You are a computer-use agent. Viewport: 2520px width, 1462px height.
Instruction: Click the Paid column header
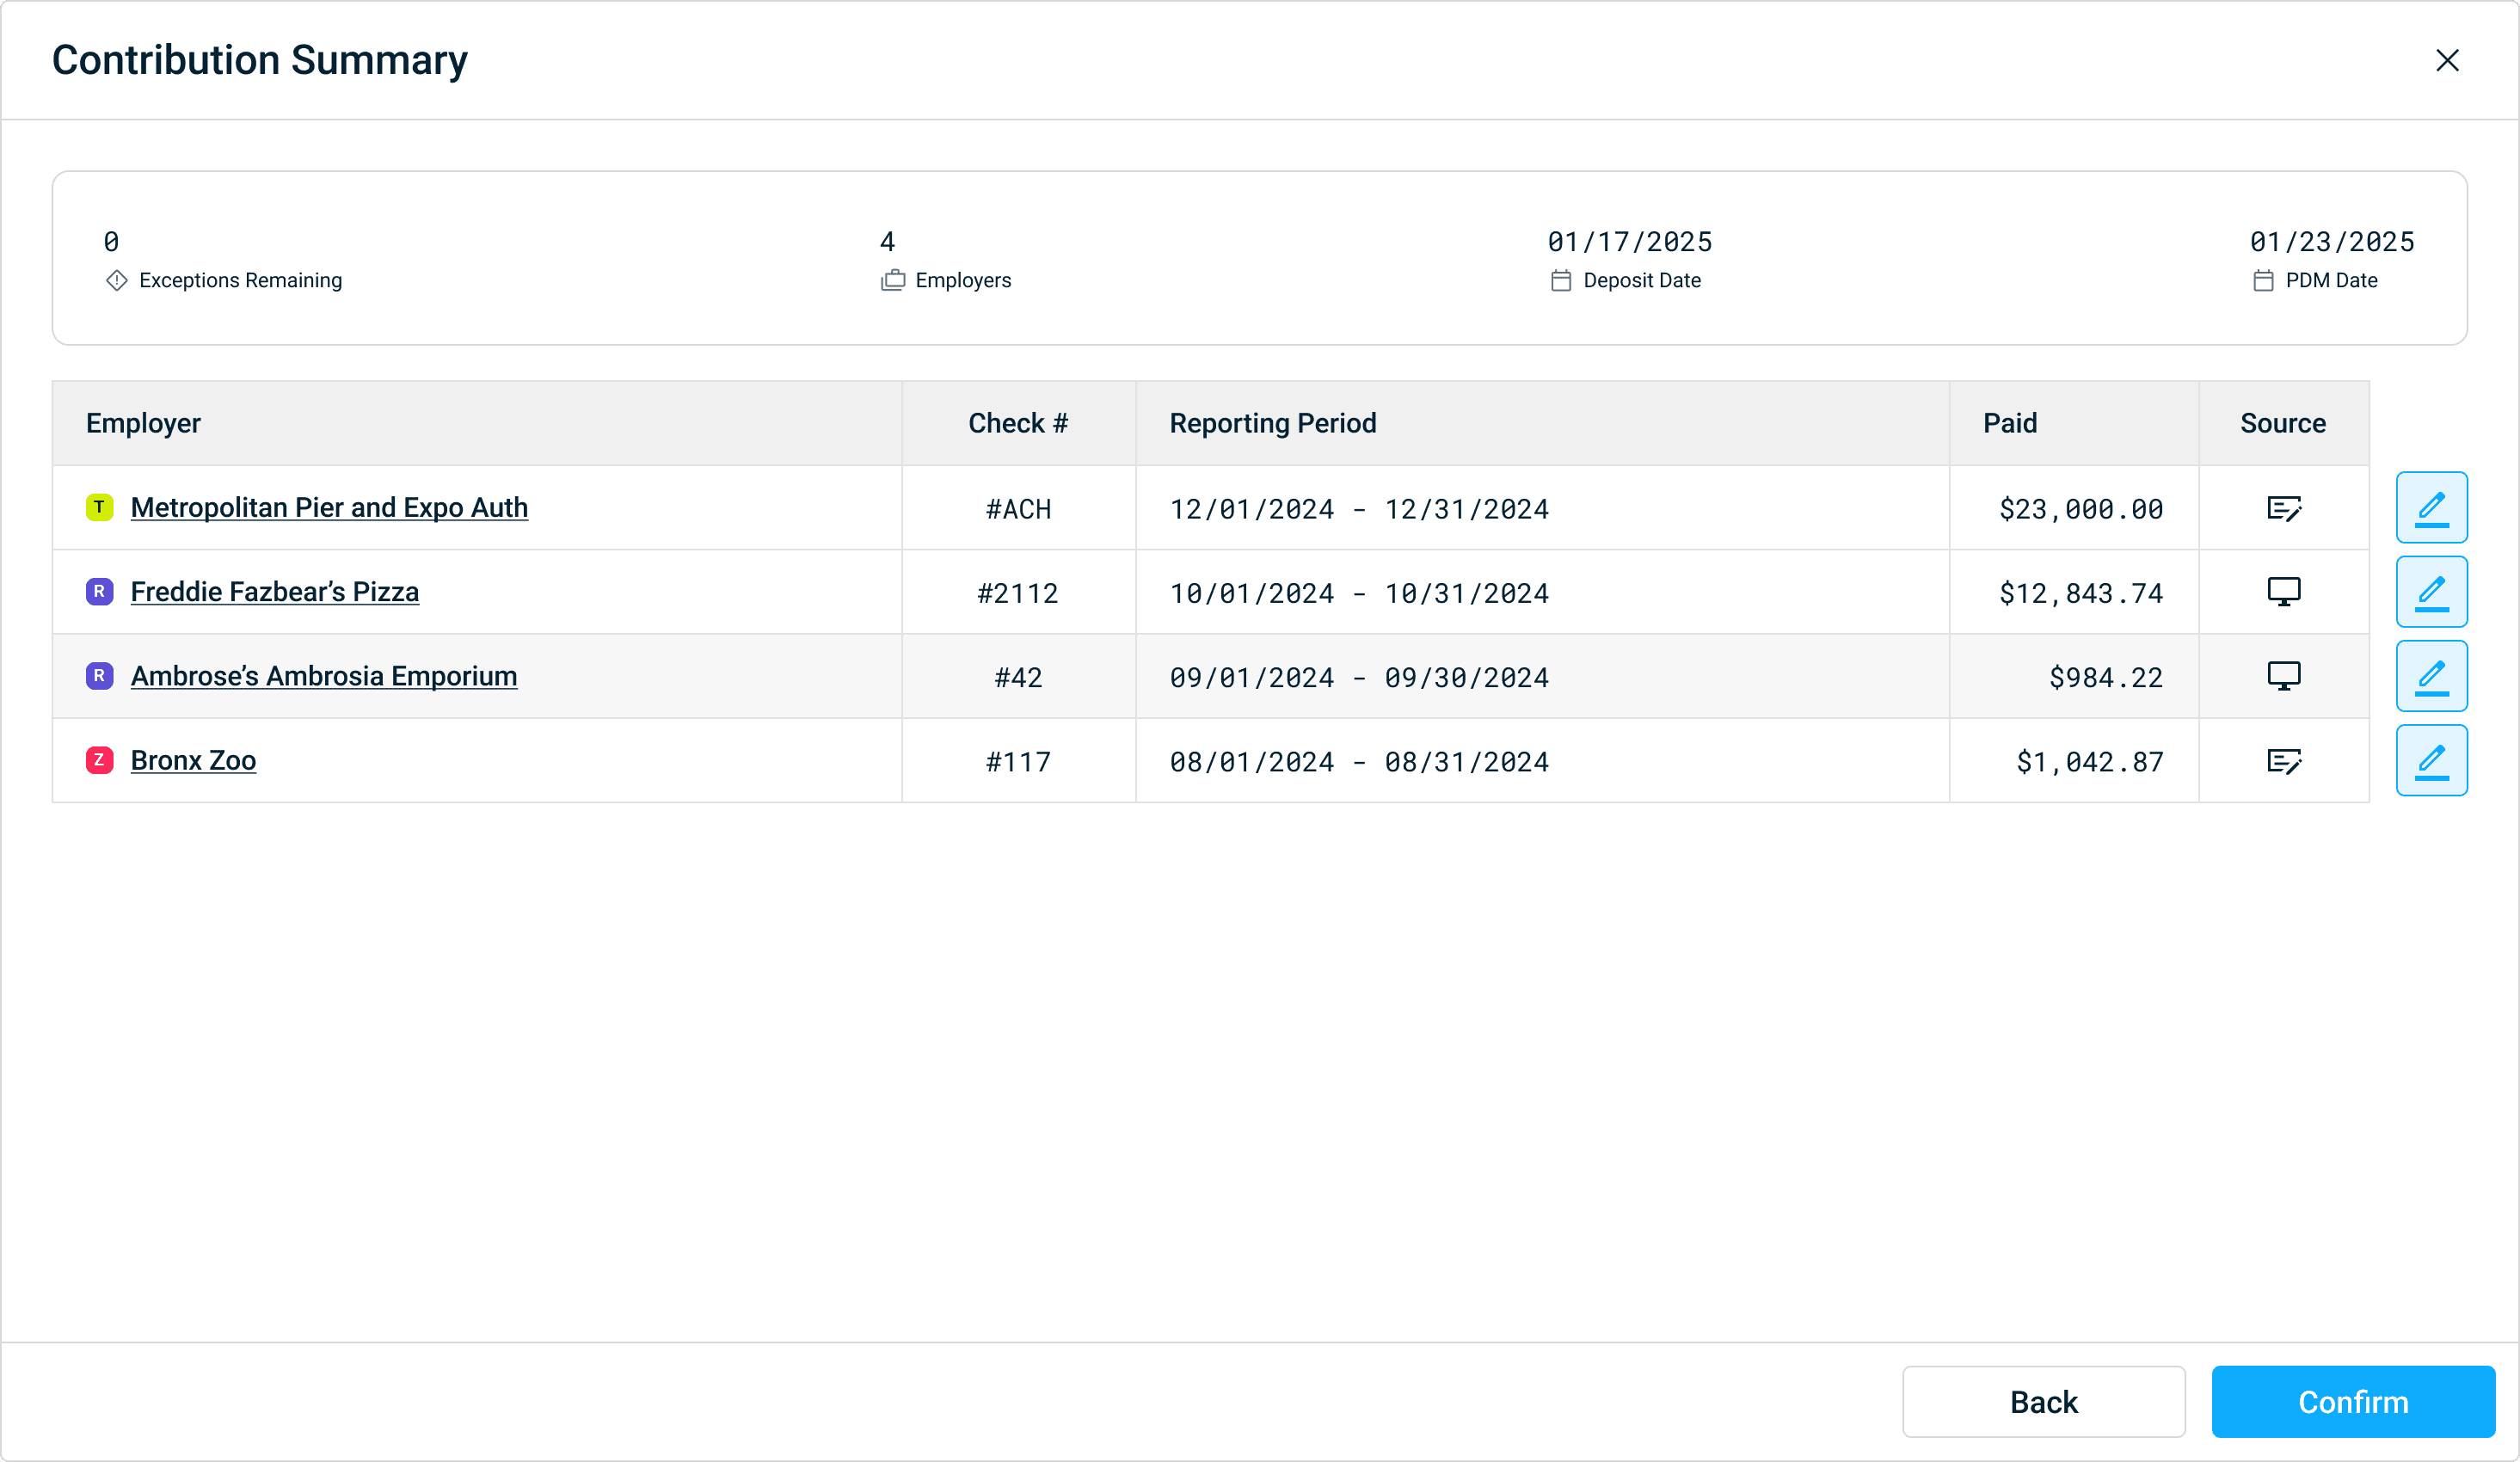pyautogui.click(x=2009, y=423)
